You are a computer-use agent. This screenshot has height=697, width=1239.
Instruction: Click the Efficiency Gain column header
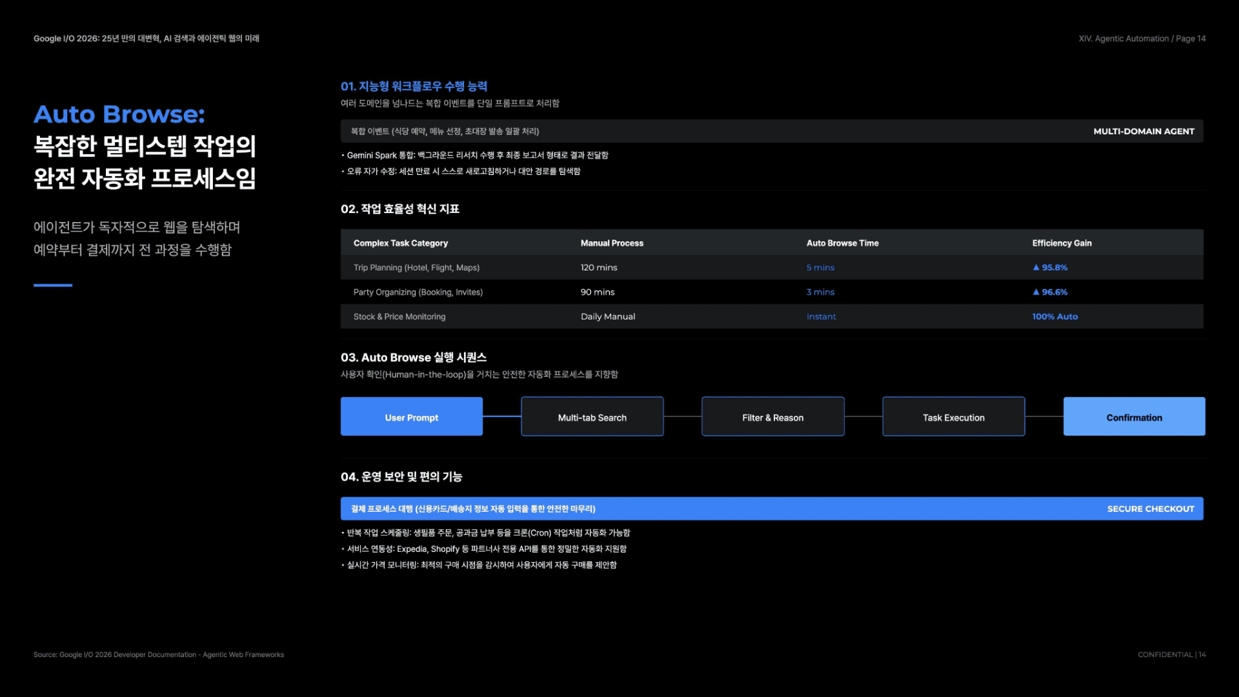(x=1062, y=243)
